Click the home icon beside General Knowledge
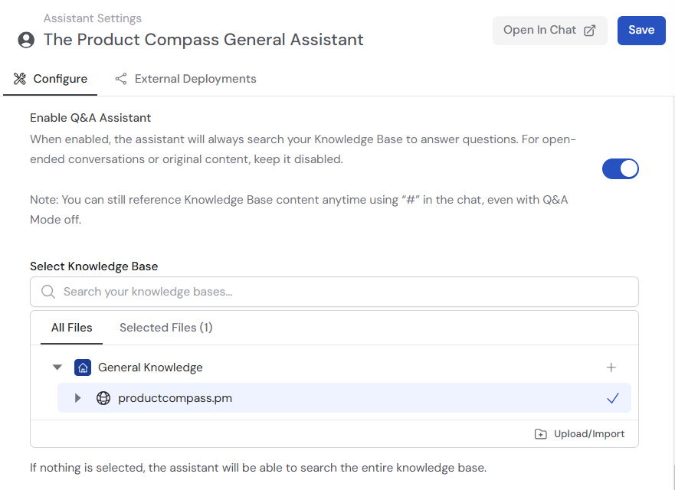This screenshot has height=490, width=675. coord(83,367)
